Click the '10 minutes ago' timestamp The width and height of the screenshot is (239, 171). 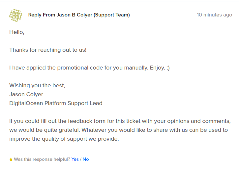tap(215, 15)
